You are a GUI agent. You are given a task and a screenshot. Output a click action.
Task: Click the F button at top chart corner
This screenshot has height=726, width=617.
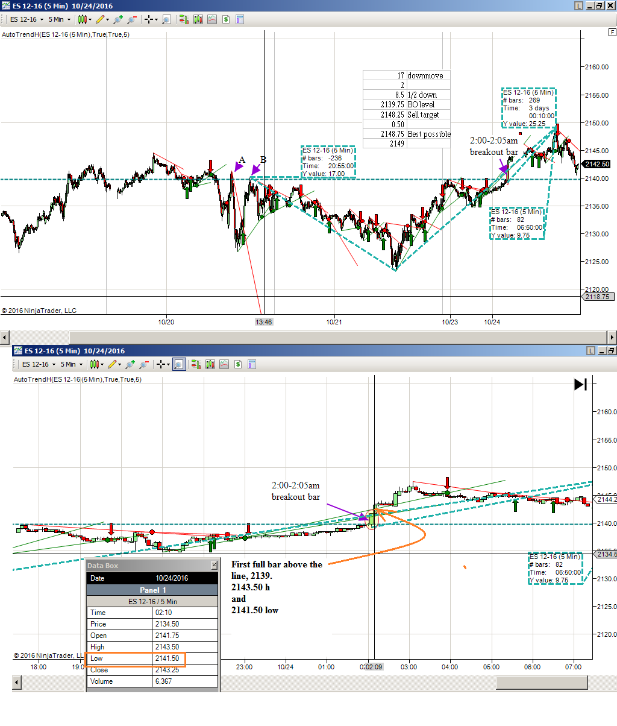(x=612, y=31)
